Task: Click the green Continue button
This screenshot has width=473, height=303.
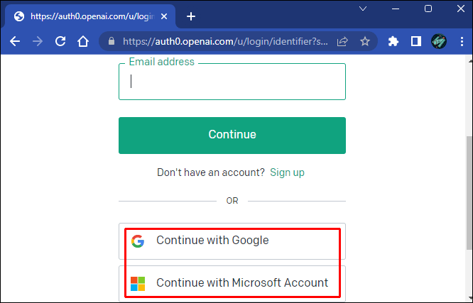Action: point(232,135)
